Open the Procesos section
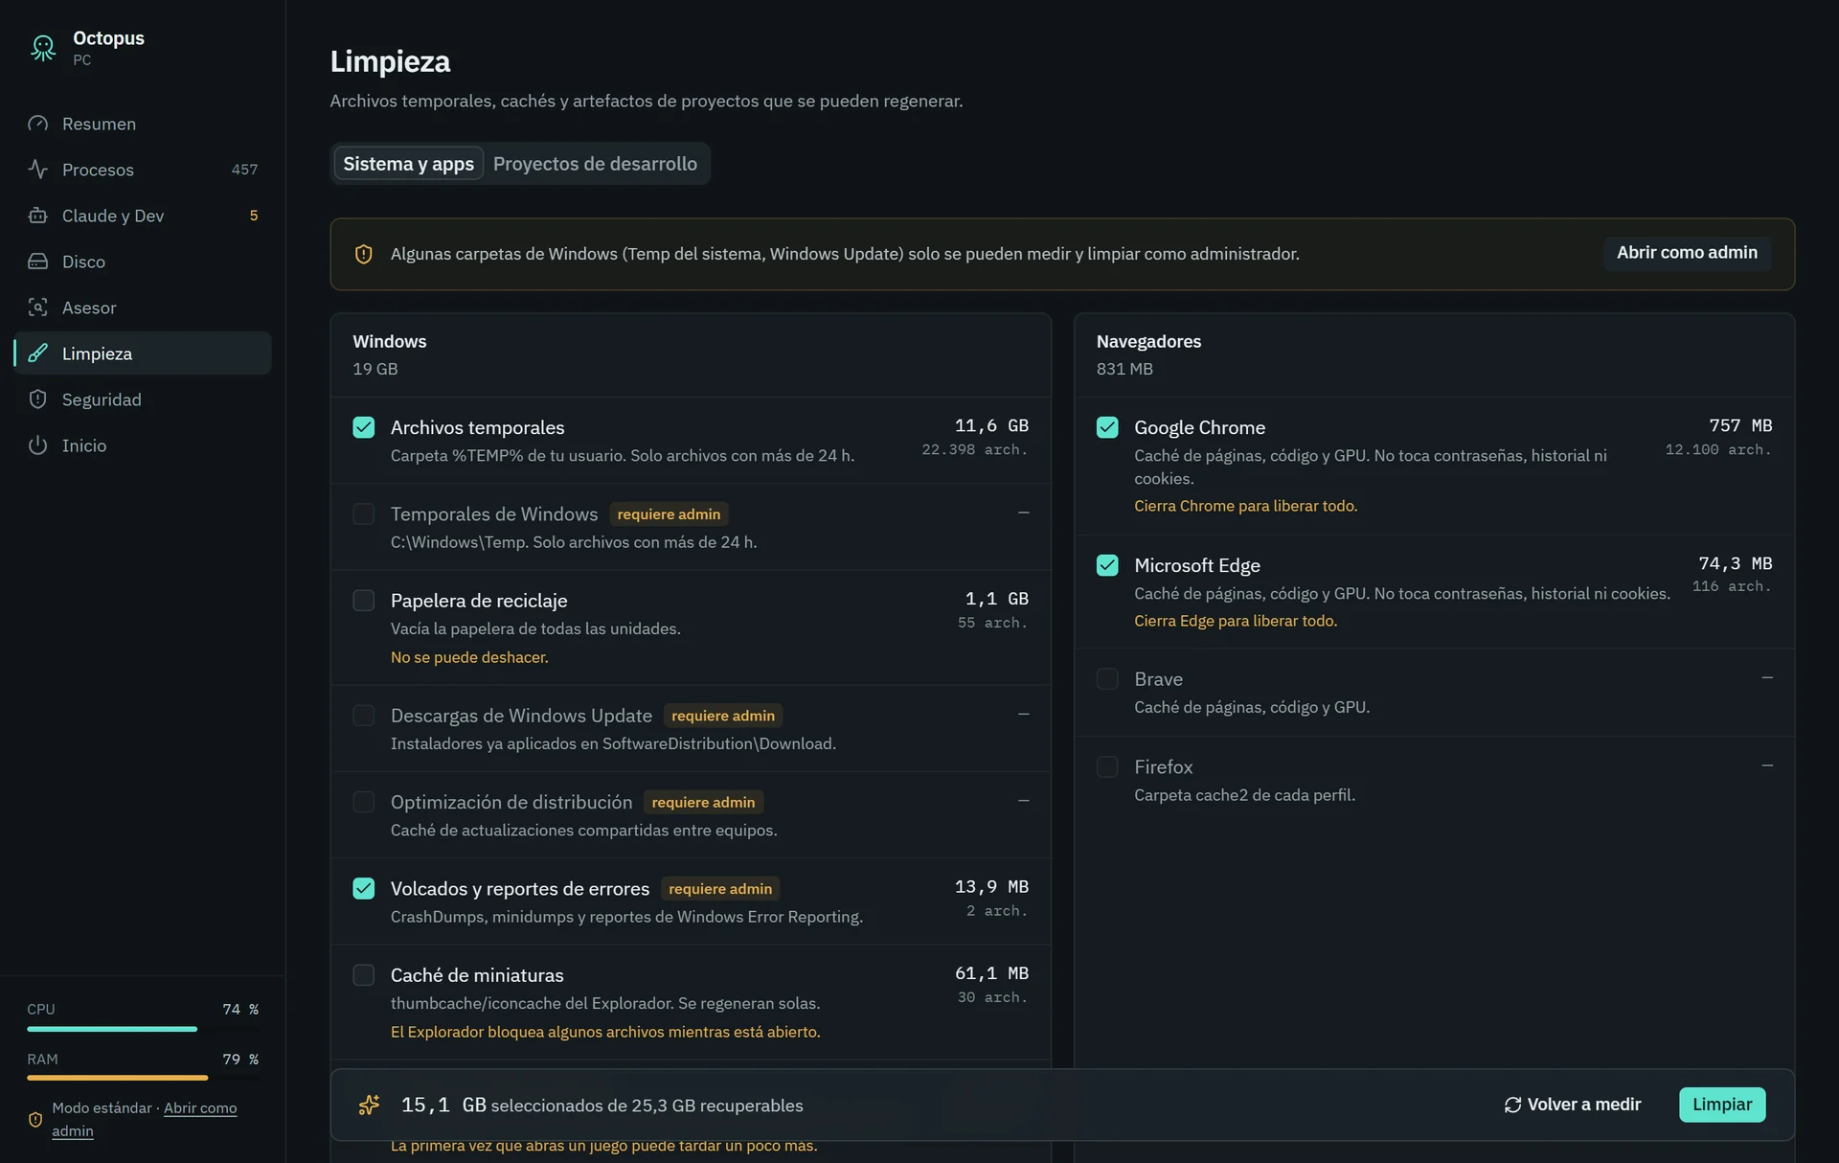 [143, 170]
